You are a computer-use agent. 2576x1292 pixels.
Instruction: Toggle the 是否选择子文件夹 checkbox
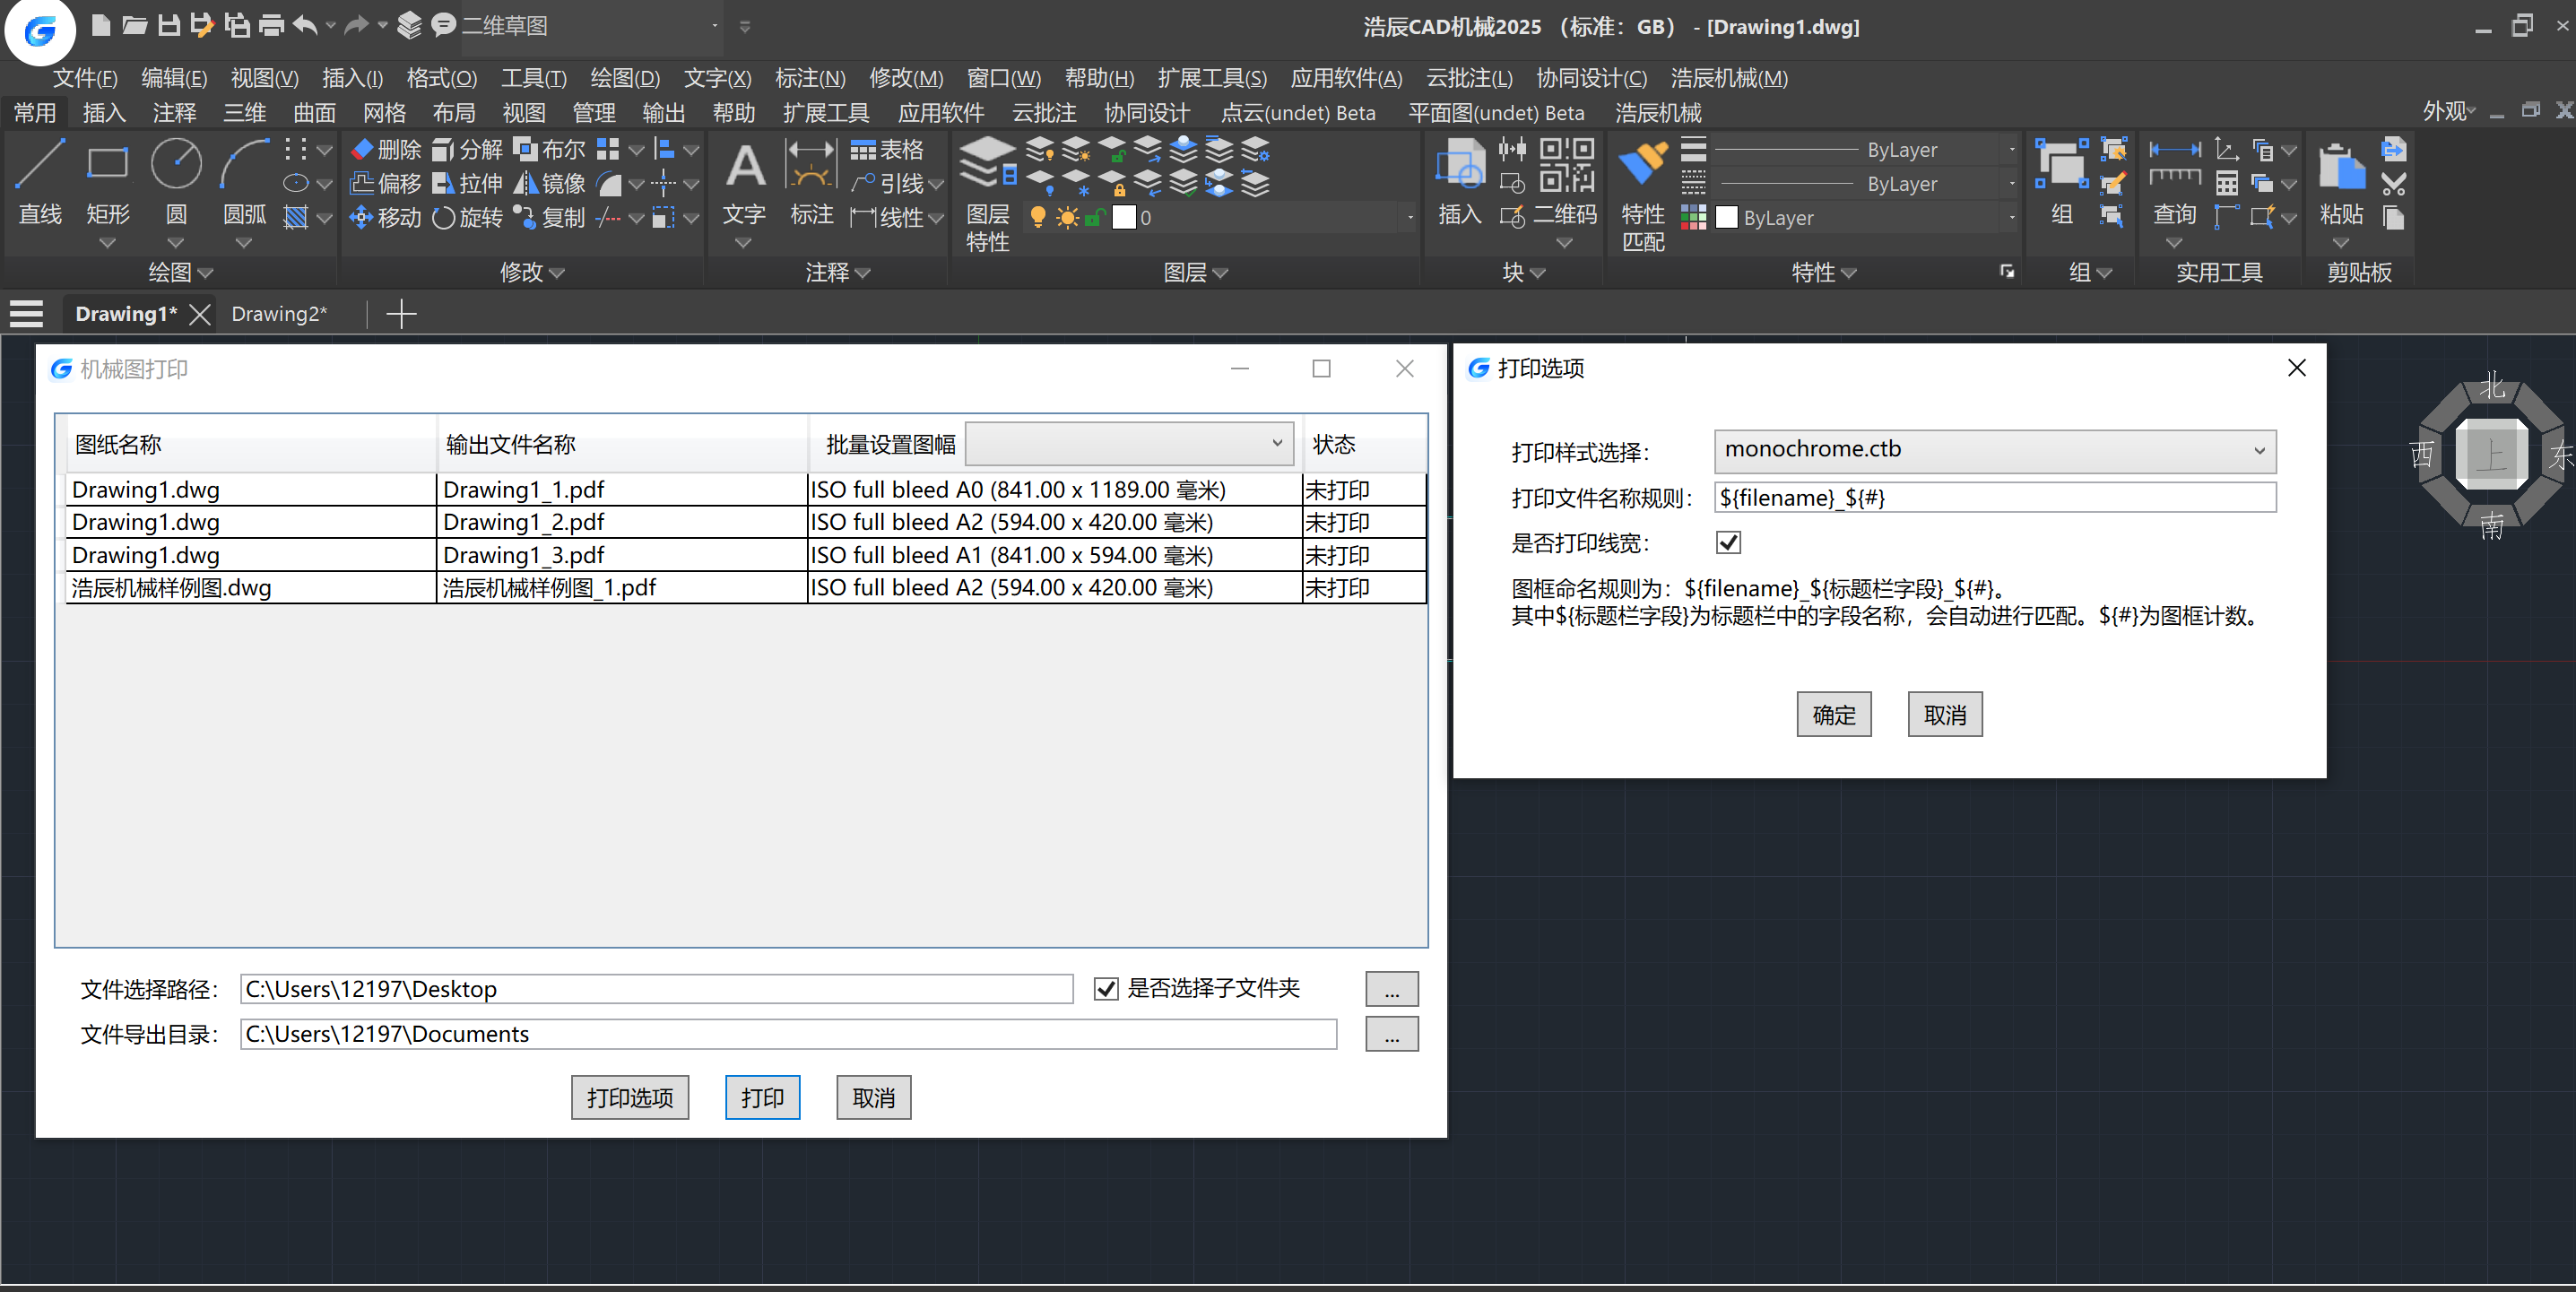pos(1105,989)
